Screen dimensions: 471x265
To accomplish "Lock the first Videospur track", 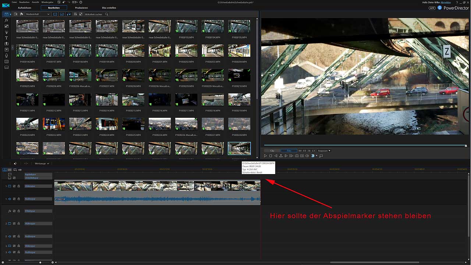I will tap(19, 186).
